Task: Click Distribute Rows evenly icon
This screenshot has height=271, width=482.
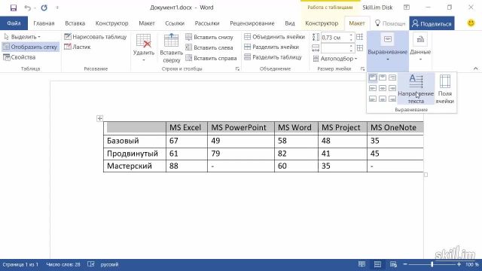Action: (360, 37)
